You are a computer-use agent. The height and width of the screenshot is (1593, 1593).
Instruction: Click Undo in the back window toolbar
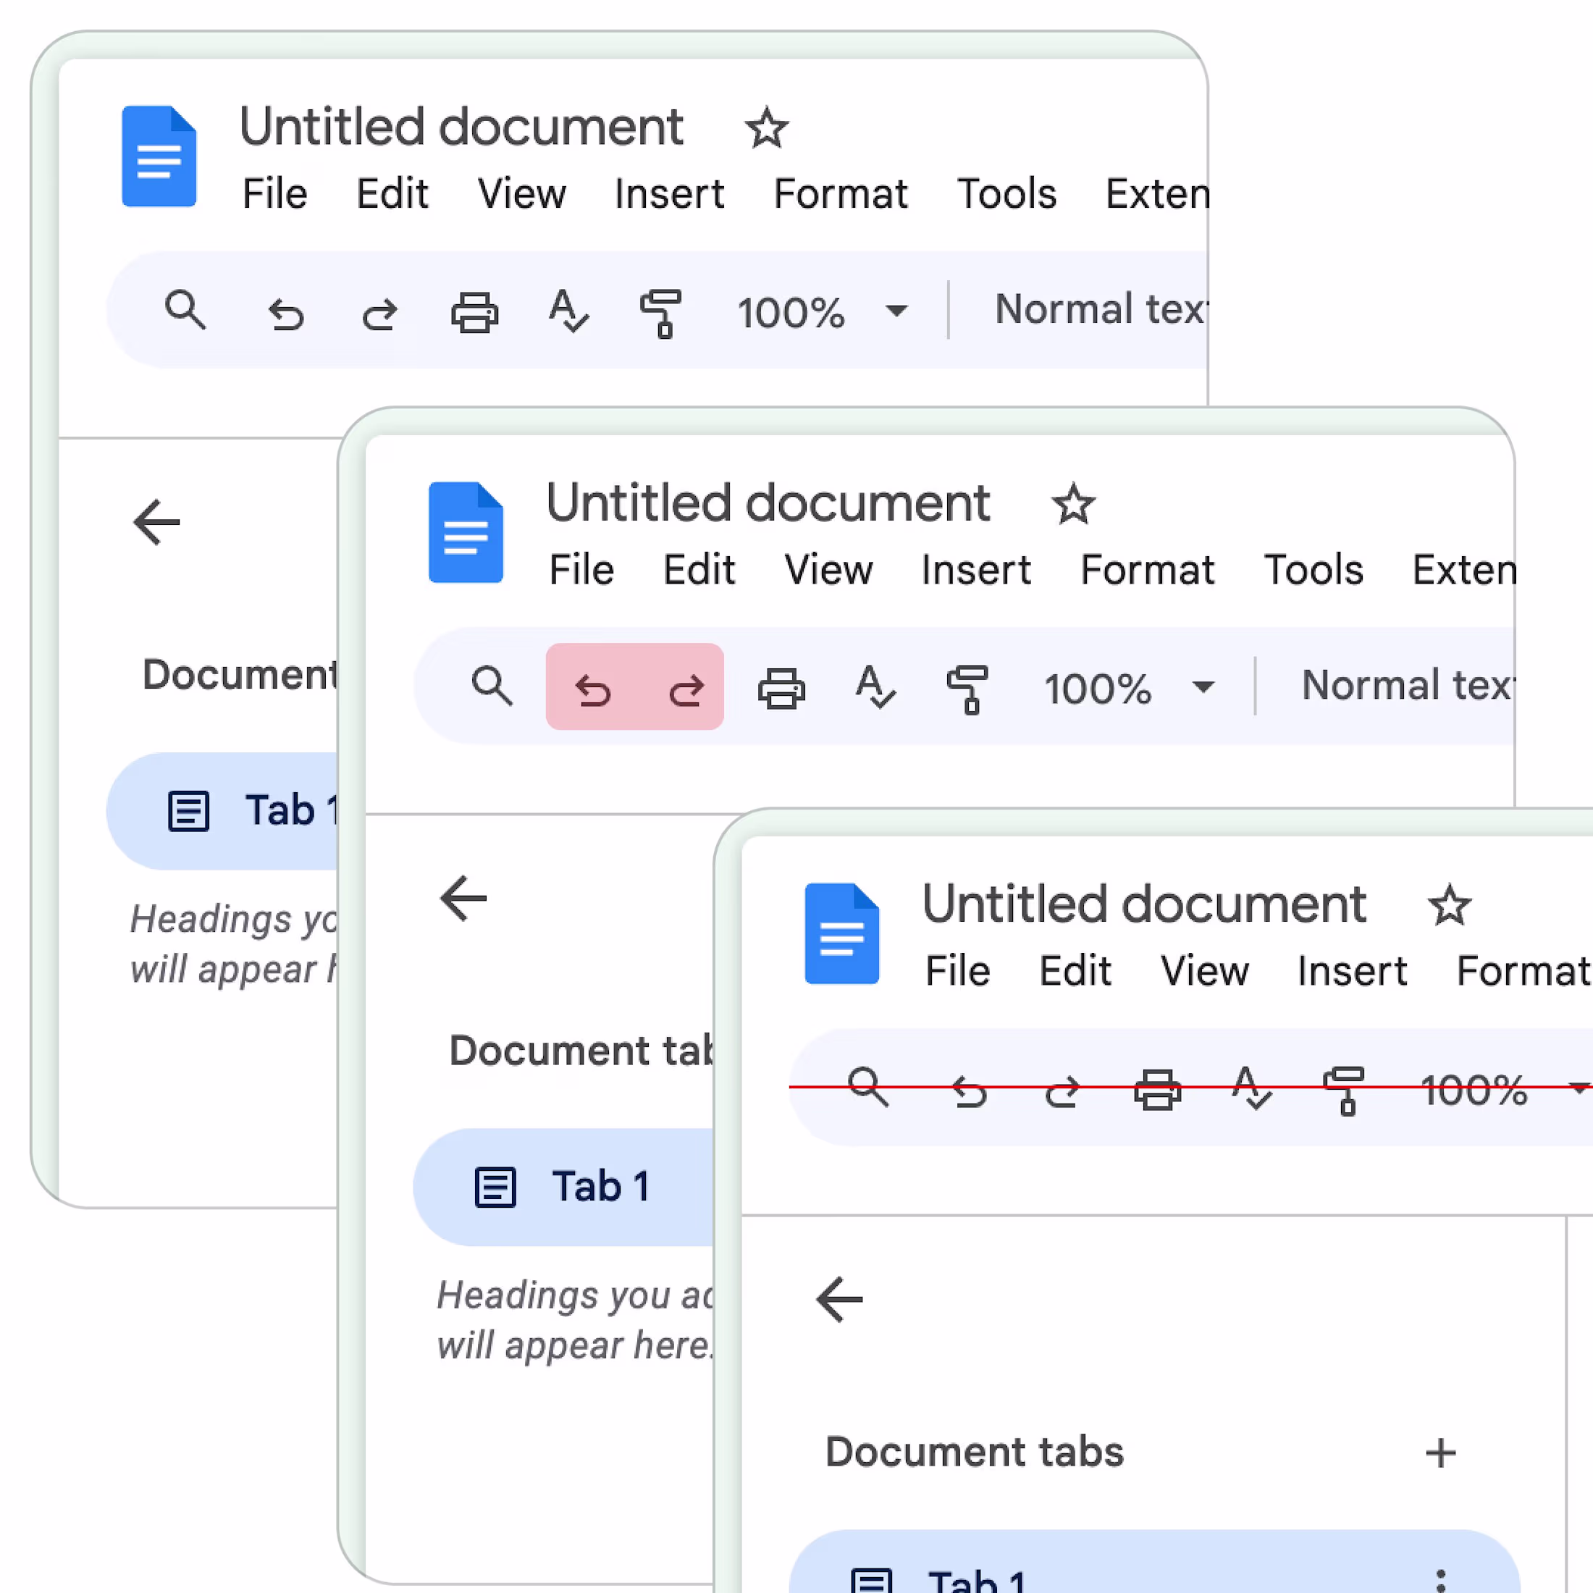click(x=286, y=314)
